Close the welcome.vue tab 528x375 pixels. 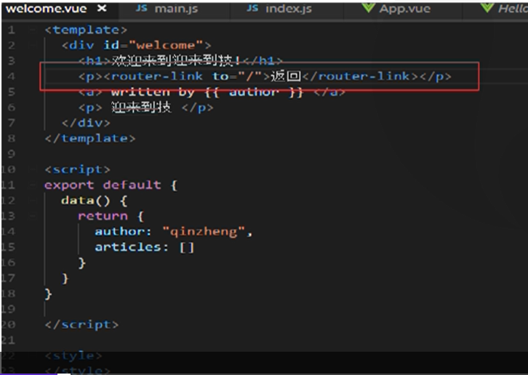point(102,9)
